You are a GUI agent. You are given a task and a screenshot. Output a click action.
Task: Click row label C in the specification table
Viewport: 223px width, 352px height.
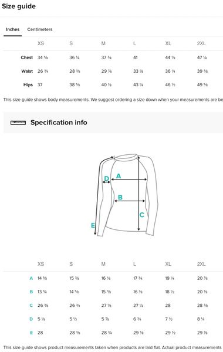coord(31,305)
